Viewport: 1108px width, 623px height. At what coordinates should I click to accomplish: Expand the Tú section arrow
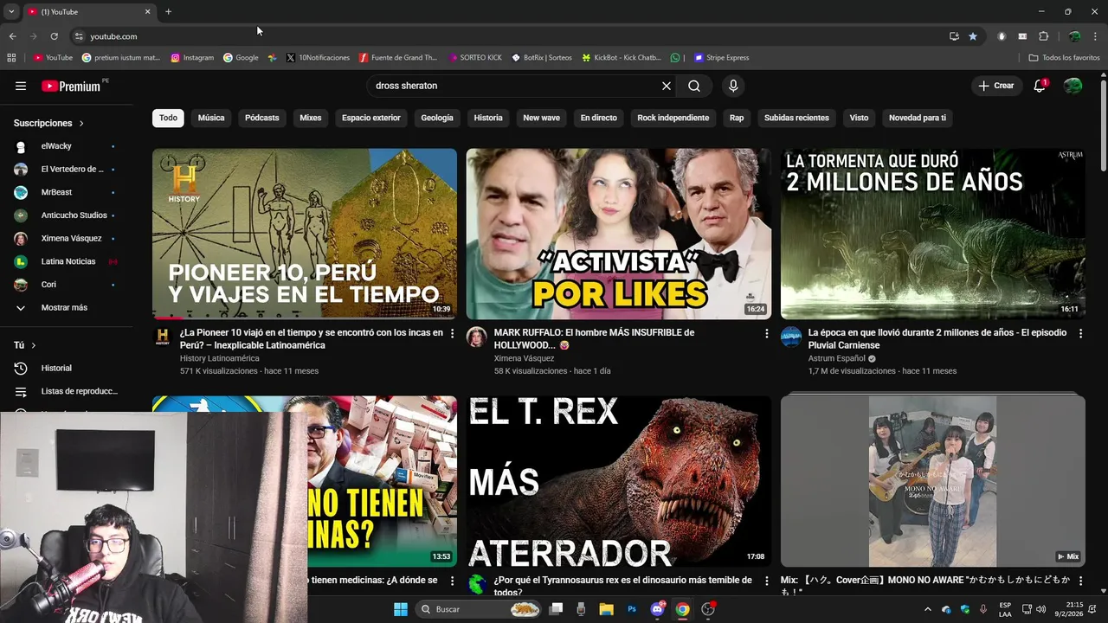(34, 345)
